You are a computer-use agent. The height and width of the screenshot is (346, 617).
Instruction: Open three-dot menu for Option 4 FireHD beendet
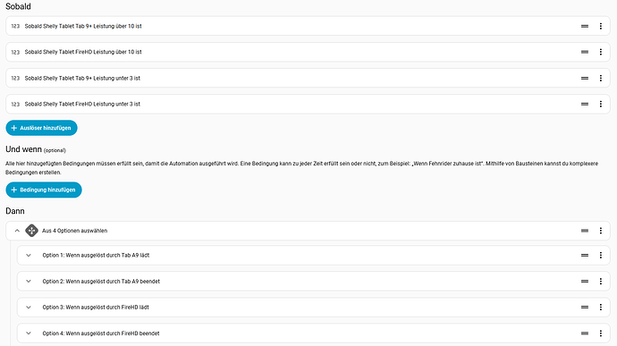click(601, 333)
